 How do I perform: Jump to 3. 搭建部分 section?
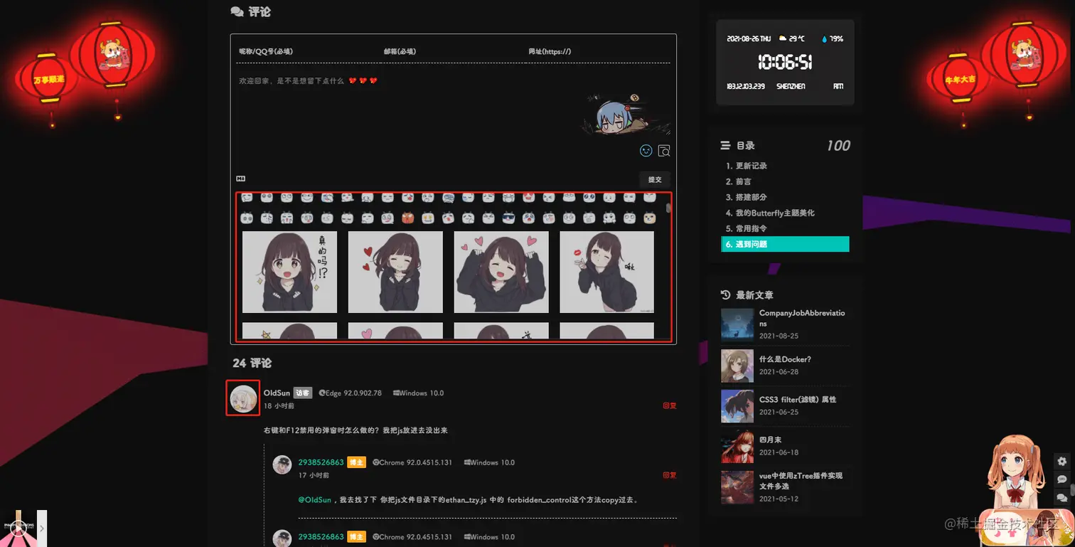[747, 197]
